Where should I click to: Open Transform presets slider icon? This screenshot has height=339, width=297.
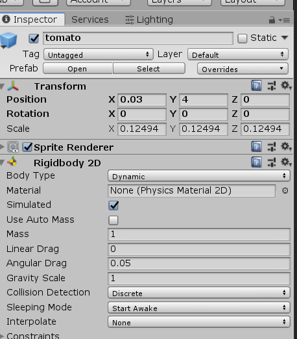pos(272,86)
